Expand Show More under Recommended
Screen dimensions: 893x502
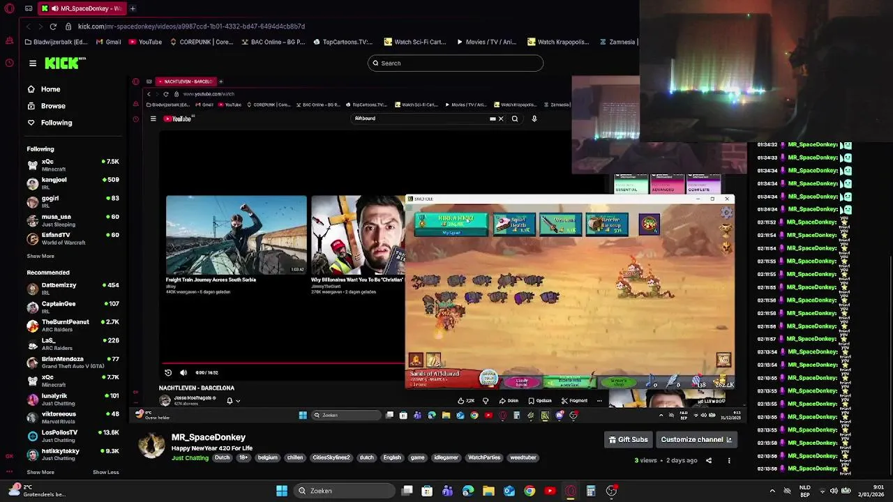40,472
